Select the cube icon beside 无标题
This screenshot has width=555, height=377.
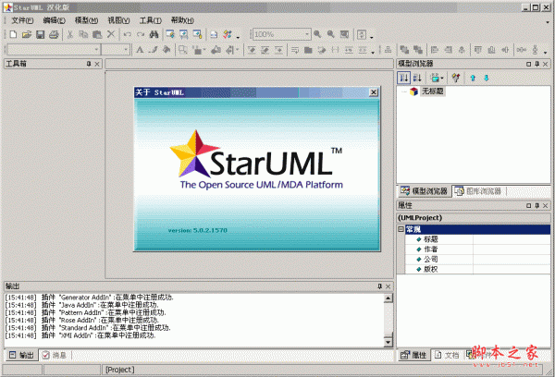click(413, 91)
